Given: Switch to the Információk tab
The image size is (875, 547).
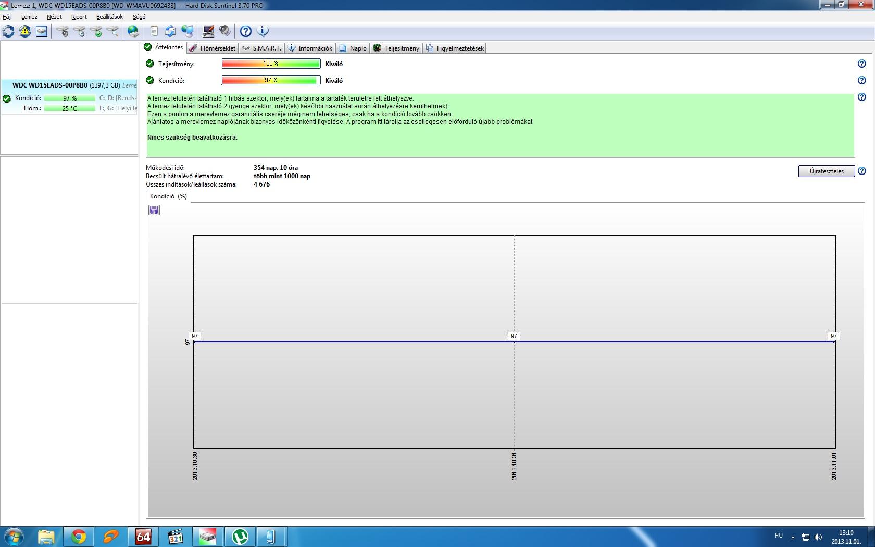Looking at the screenshot, I should coord(310,48).
